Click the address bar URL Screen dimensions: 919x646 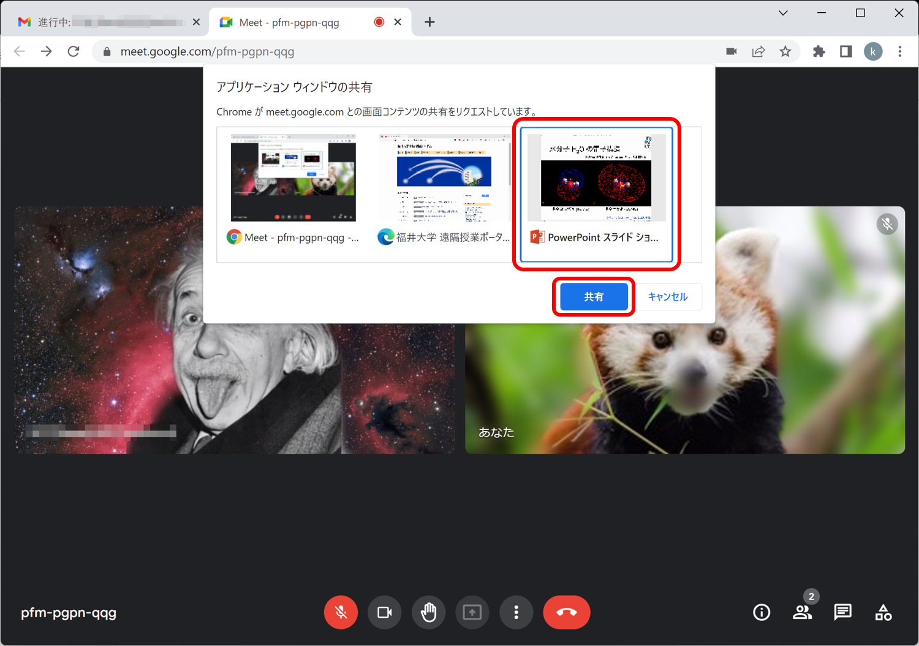tap(207, 51)
